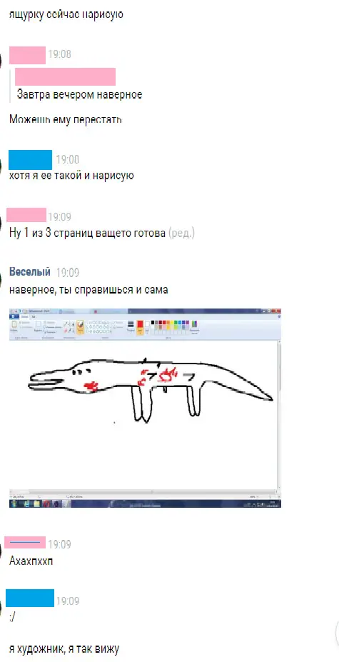Screen dimensions: 339x662
Task: Open the Edit colors rainbow icon
Action: tap(194, 326)
